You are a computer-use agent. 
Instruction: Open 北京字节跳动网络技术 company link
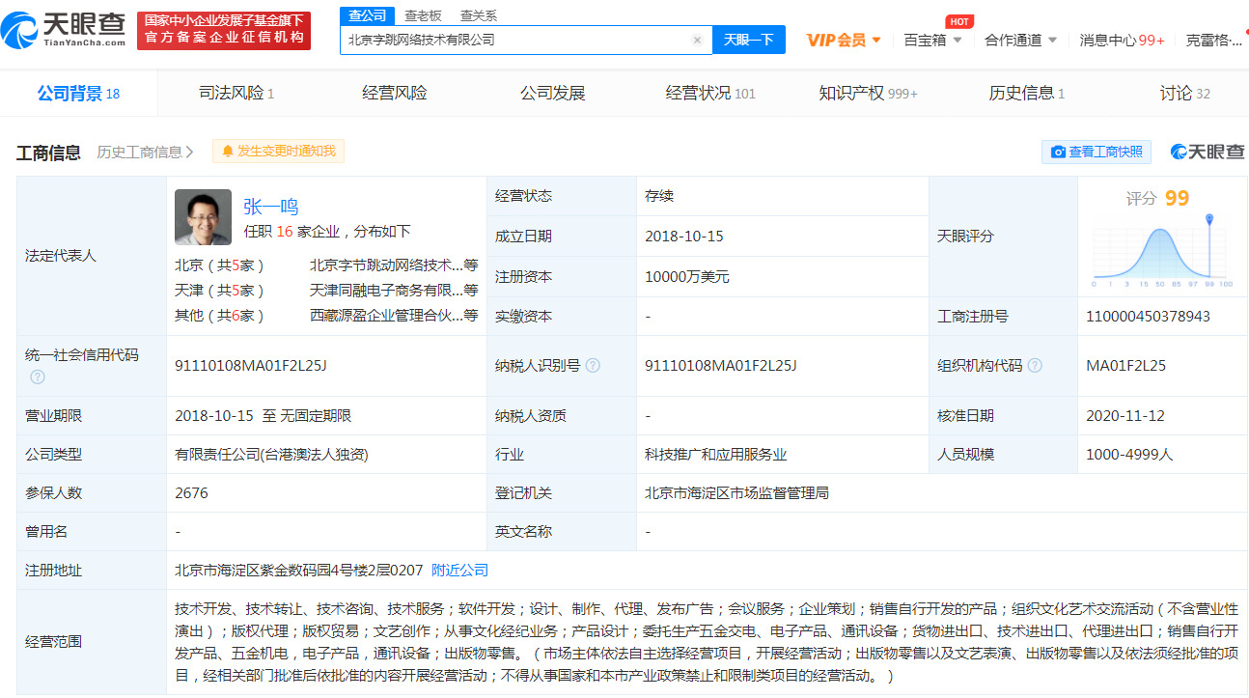tap(394, 265)
